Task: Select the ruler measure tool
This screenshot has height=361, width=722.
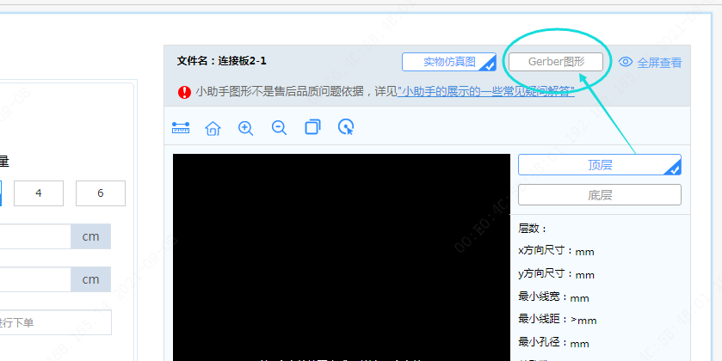Action: (181, 128)
